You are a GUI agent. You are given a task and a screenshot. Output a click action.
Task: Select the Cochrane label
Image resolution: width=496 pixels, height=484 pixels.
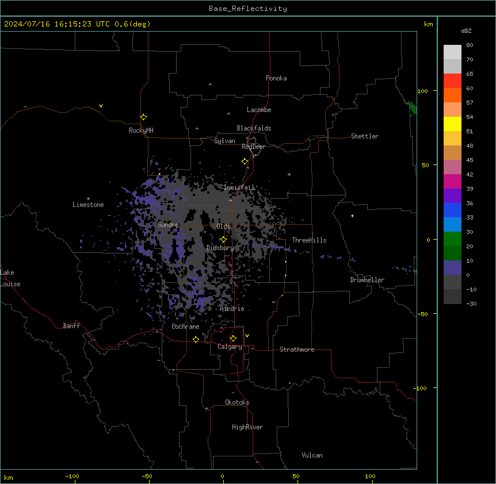[x=185, y=326]
